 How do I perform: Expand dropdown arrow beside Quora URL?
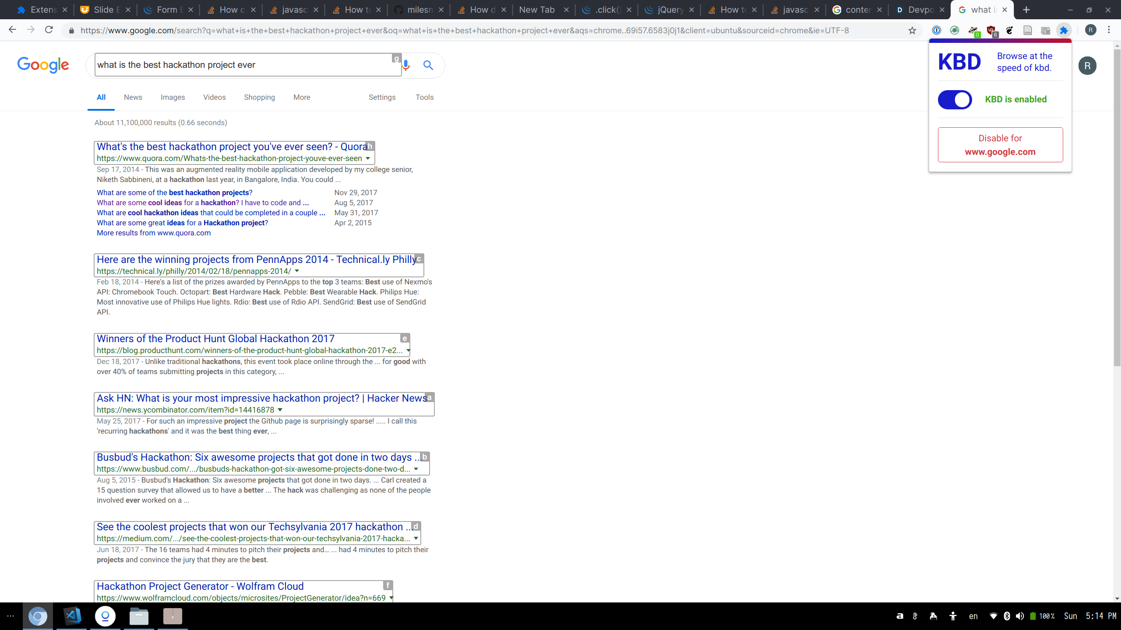click(x=368, y=158)
